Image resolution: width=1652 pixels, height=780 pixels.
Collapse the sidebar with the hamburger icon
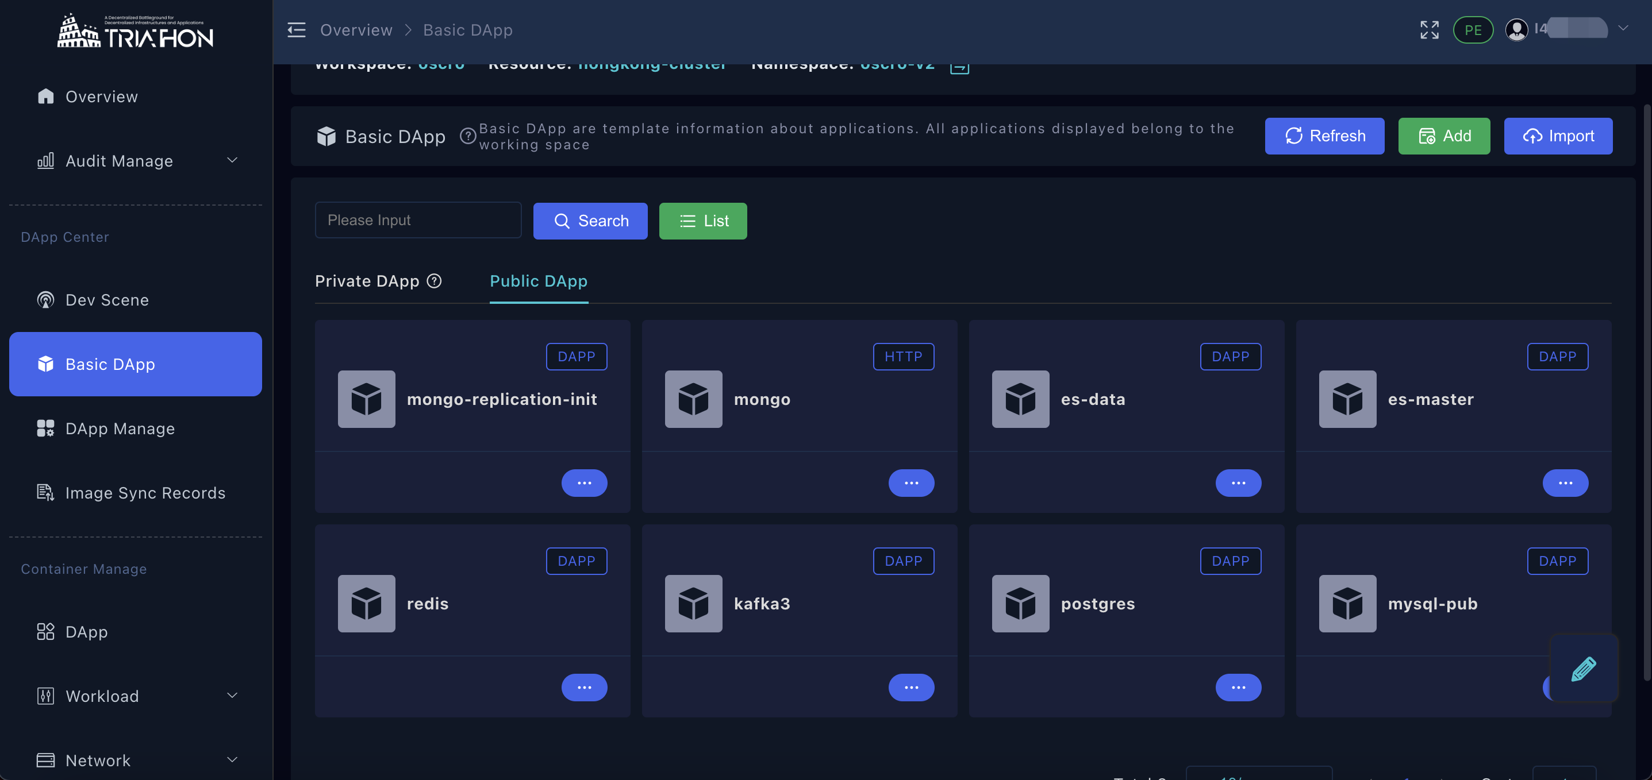pyautogui.click(x=296, y=30)
